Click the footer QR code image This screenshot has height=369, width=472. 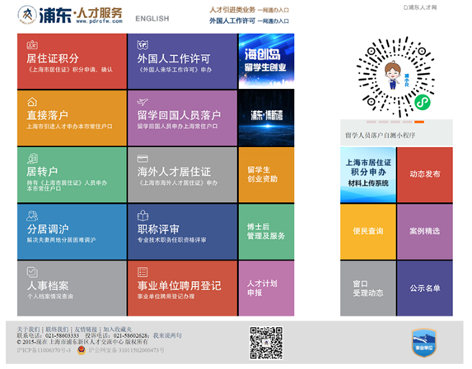pyautogui.click(x=266, y=343)
